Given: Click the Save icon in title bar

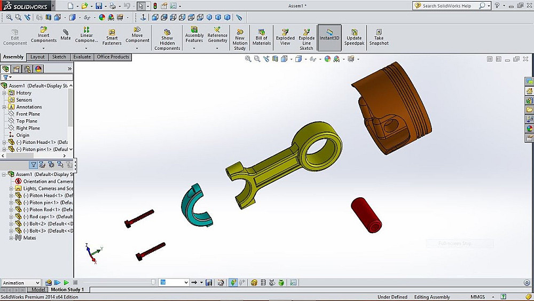Looking at the screenshot, I should coord(99,6).
